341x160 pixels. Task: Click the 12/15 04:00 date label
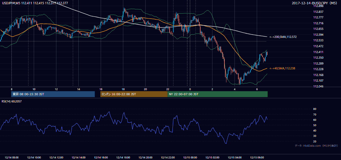click(235, 158)
